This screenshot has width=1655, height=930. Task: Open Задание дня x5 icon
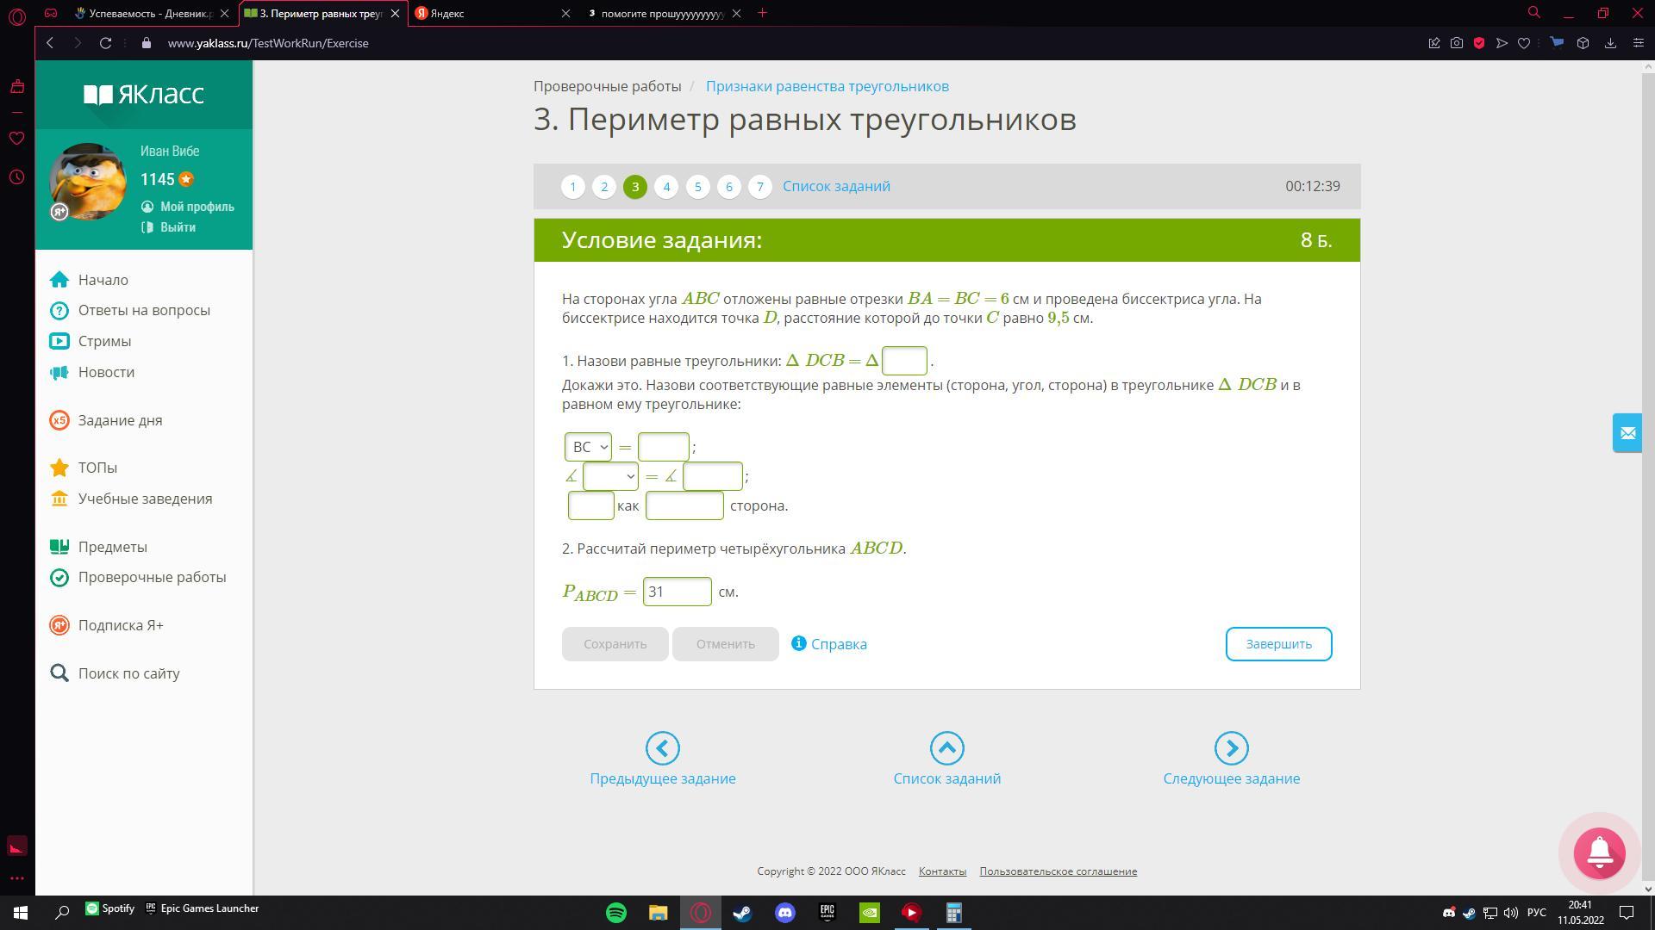pyautogui.click(x=59, y=420)
